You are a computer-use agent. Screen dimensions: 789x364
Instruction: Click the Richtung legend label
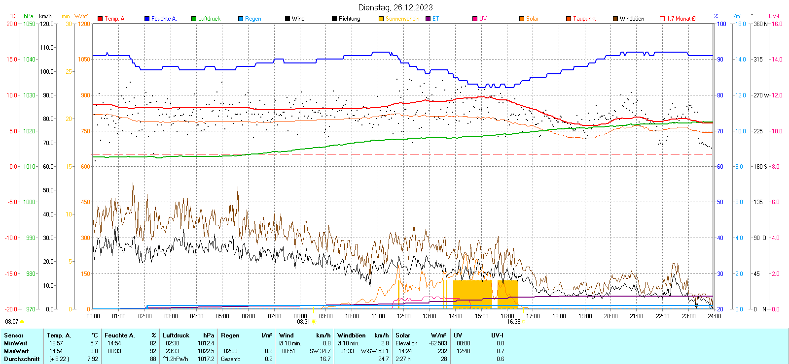349,19
